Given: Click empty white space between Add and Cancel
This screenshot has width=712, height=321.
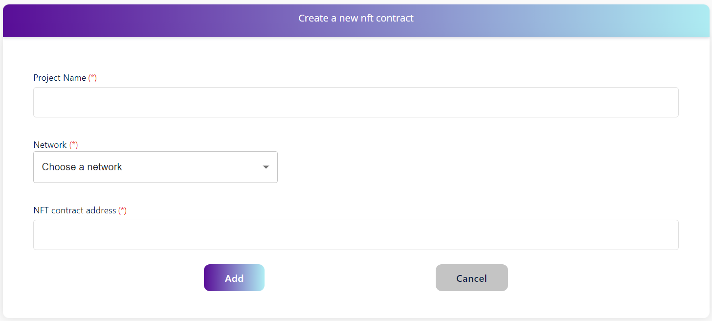Looking at the screenshot, I should tap(350, 278).
